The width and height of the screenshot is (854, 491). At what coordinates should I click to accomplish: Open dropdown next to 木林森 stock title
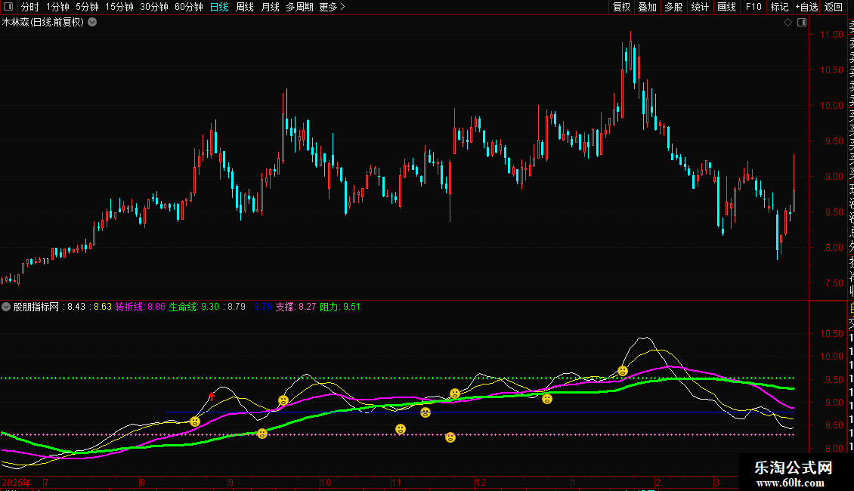[92, 22]
